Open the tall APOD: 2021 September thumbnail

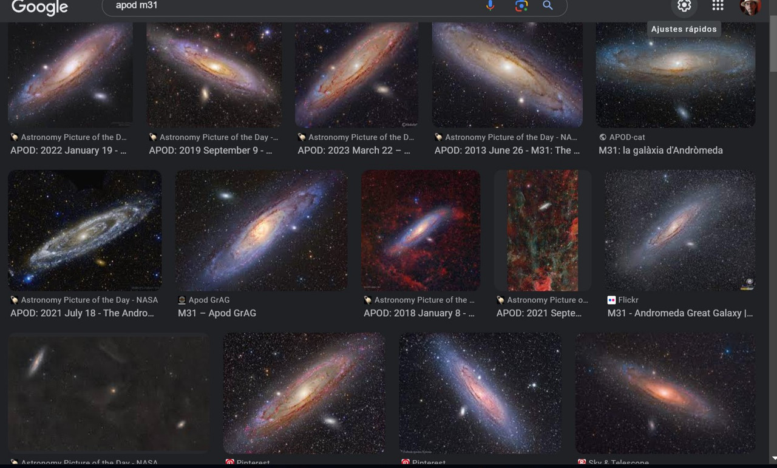click(543, 230)
